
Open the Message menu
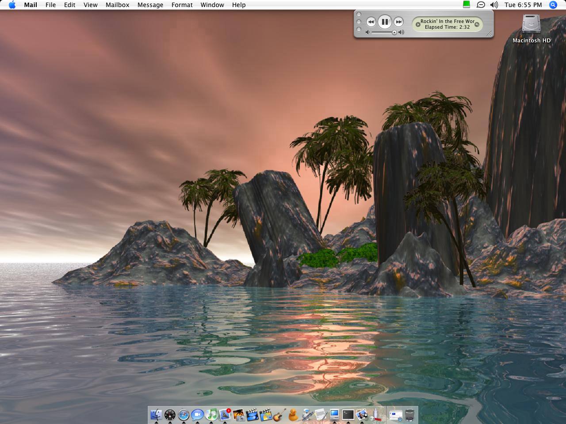[x=150, y=5]
